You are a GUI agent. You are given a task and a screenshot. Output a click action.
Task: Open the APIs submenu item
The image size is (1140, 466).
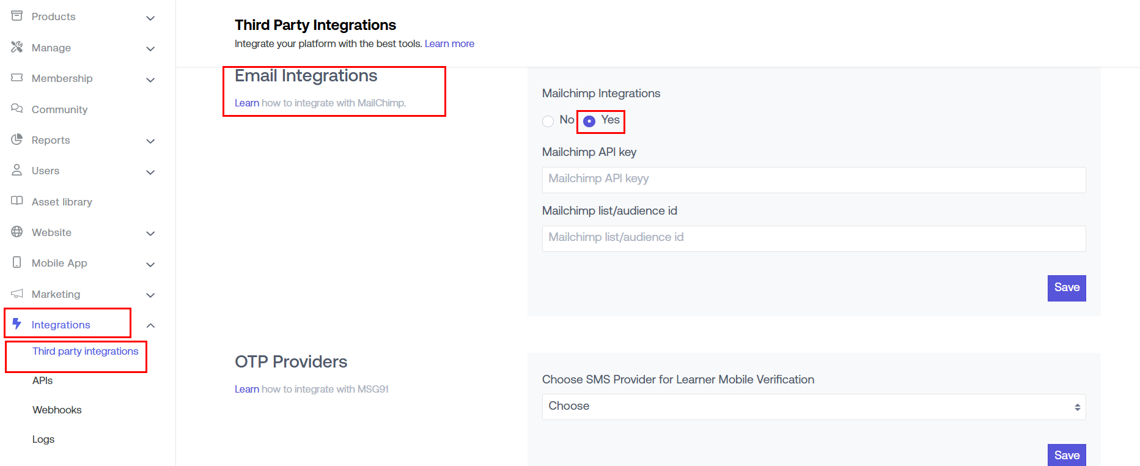(43, 380)
